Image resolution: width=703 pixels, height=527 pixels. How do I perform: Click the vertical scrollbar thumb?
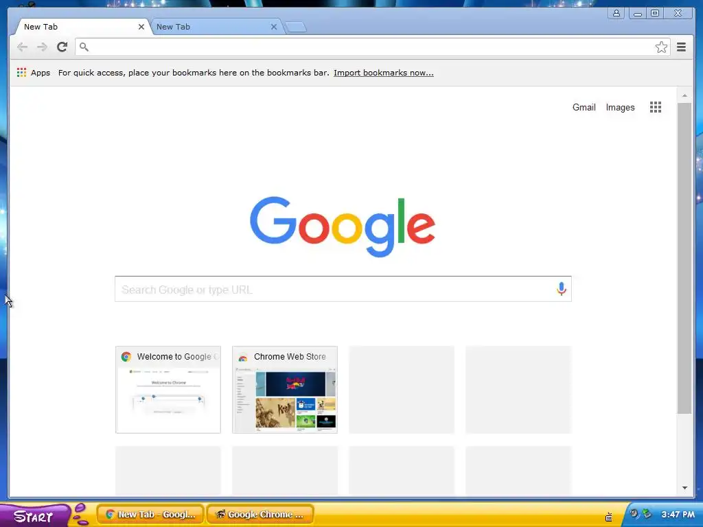684,258
